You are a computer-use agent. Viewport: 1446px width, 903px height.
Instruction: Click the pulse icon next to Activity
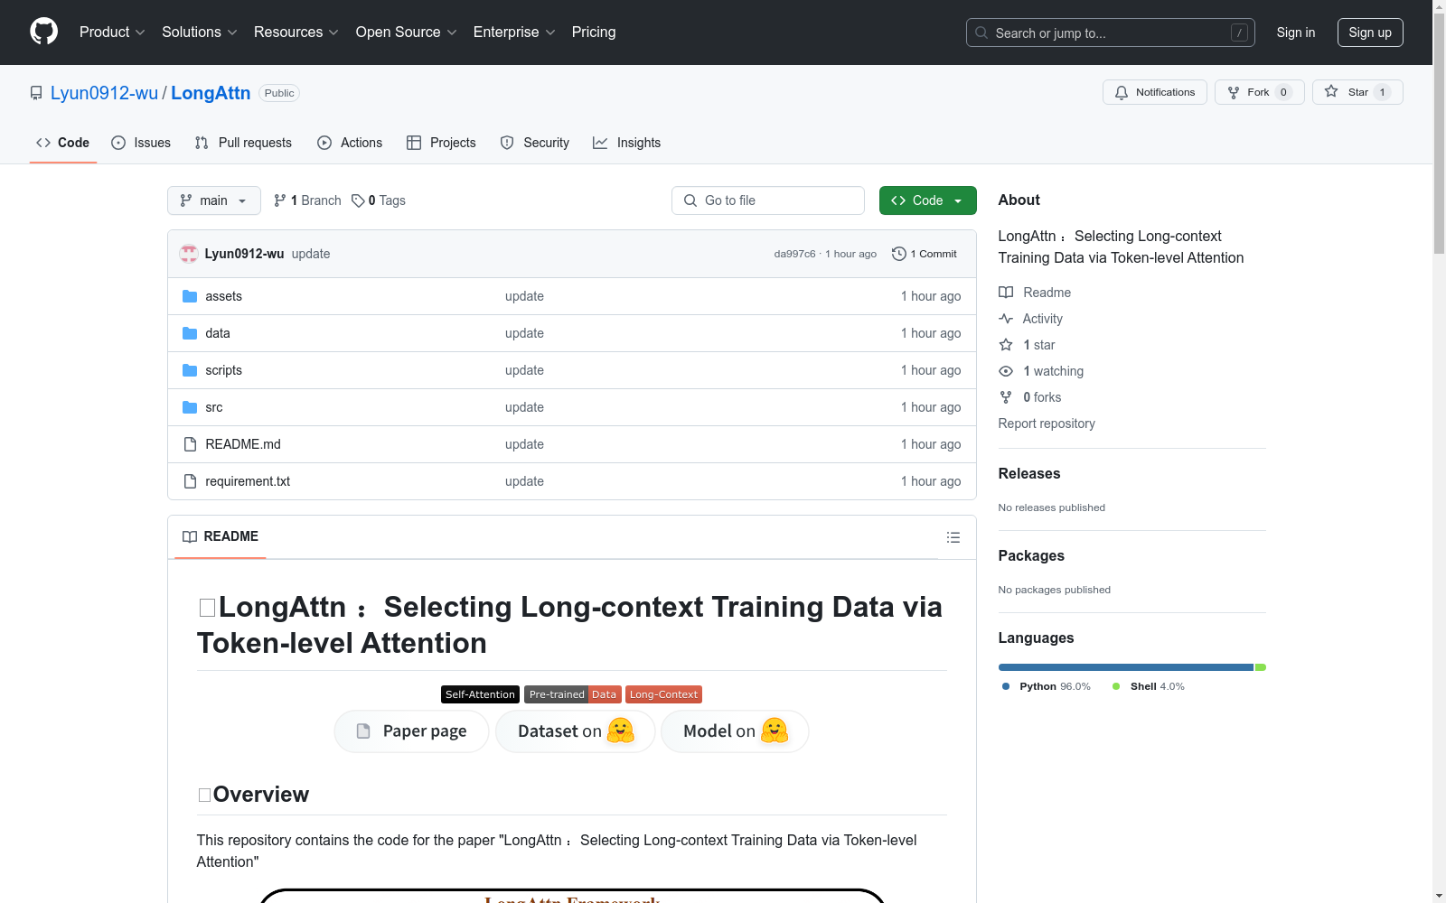1006,319
